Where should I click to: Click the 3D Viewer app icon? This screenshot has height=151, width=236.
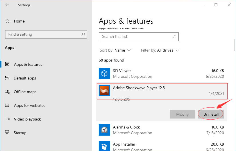(x=104, y=74)
